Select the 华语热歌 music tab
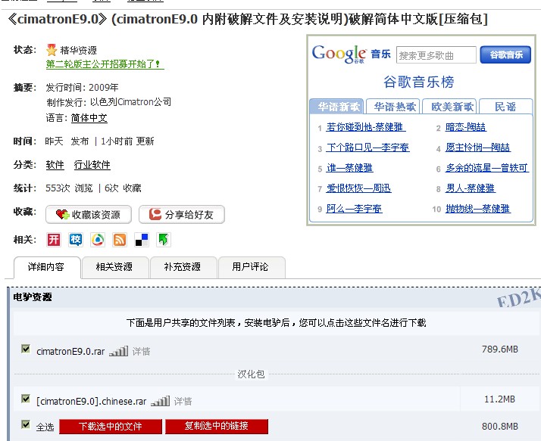 point(392,107)
